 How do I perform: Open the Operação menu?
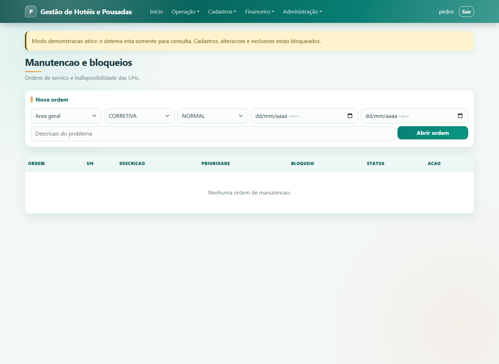[x=185, y=12]
